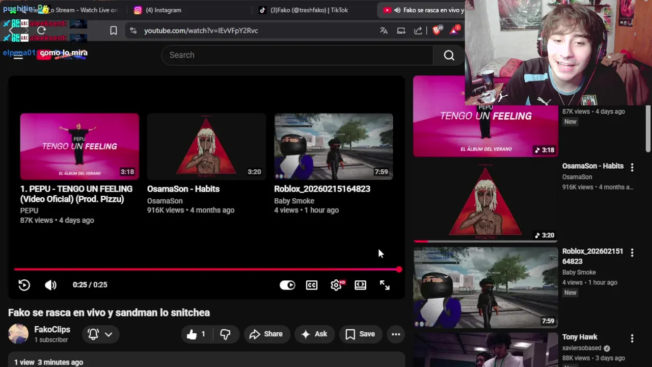This screenshot has height=367, width=652.
Task: Open the Ask button
Action: (314, 334)
